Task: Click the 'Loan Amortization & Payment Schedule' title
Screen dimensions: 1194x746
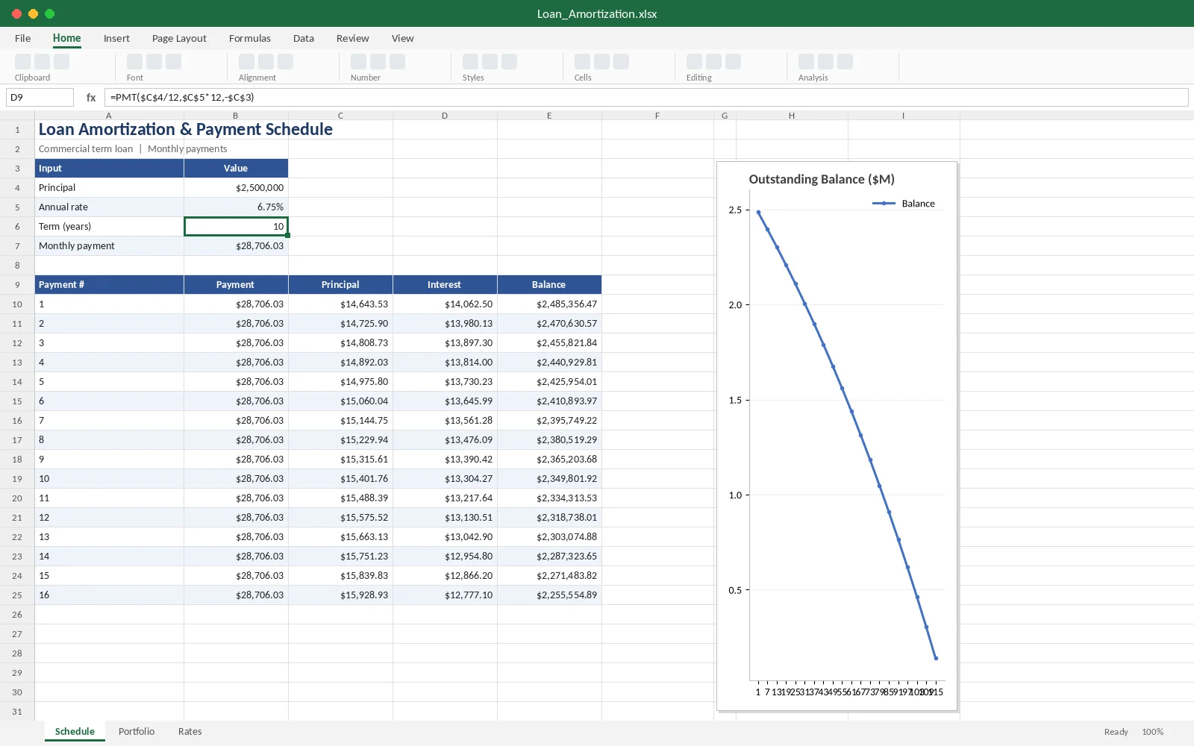Action: tap(186, 129)
